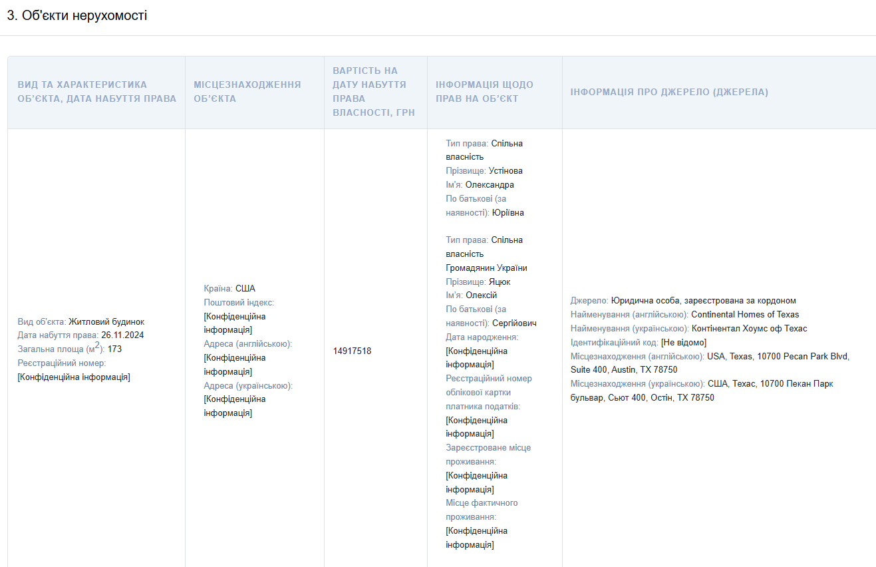Image resolution: width=876 pixels, height=567 pixels.
Task: Click Ukrainian name "Контінентал Хоумс оф Техас"
Action: point(749,328)
